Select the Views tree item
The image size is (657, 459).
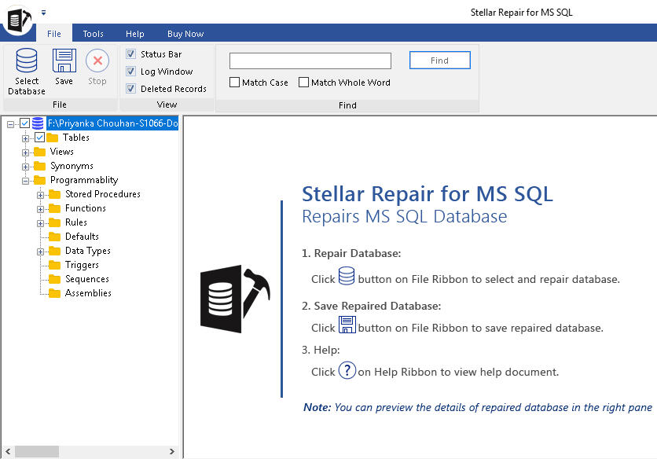pos(61,152)
